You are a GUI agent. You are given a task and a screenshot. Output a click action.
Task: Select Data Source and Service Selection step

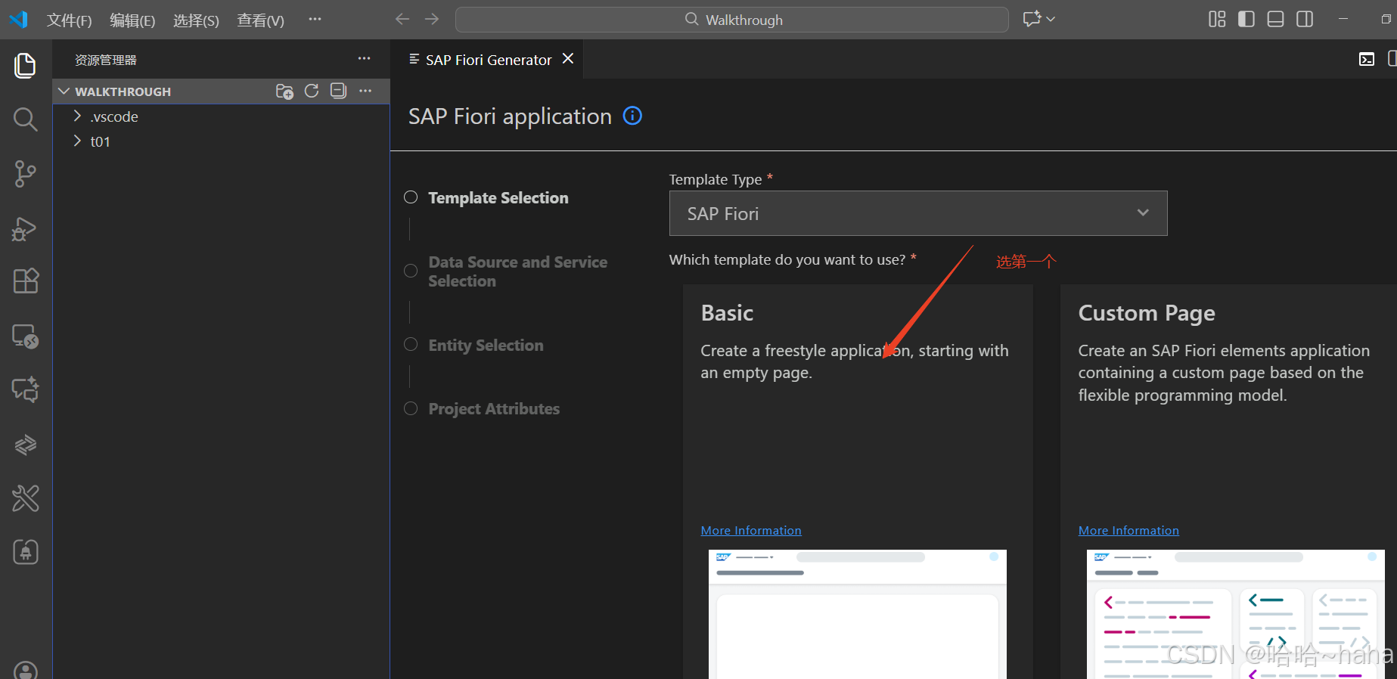(x=506, y=271)
